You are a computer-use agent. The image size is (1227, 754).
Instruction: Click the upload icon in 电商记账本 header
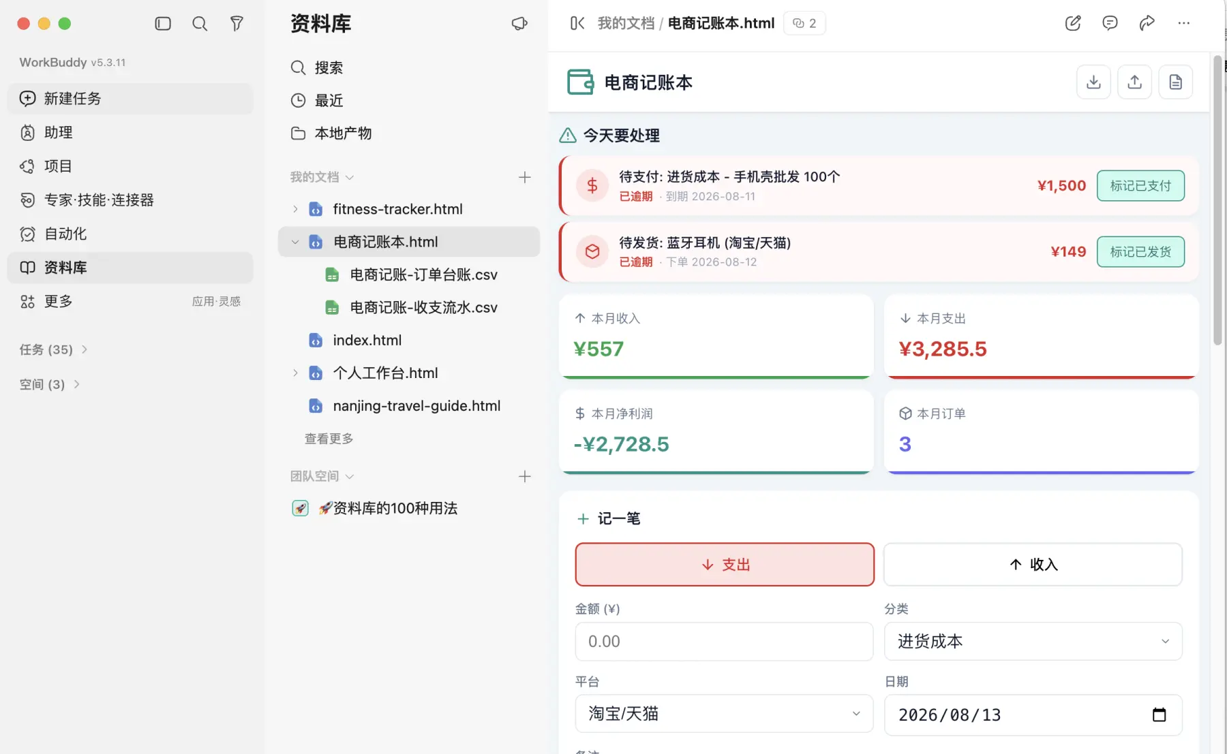pos(1134,82)
